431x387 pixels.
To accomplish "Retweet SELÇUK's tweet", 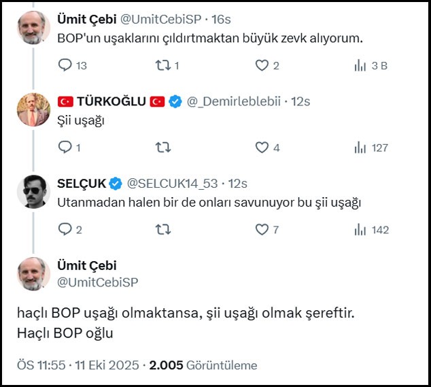I will pyautogui.click(x=163, y=230).
